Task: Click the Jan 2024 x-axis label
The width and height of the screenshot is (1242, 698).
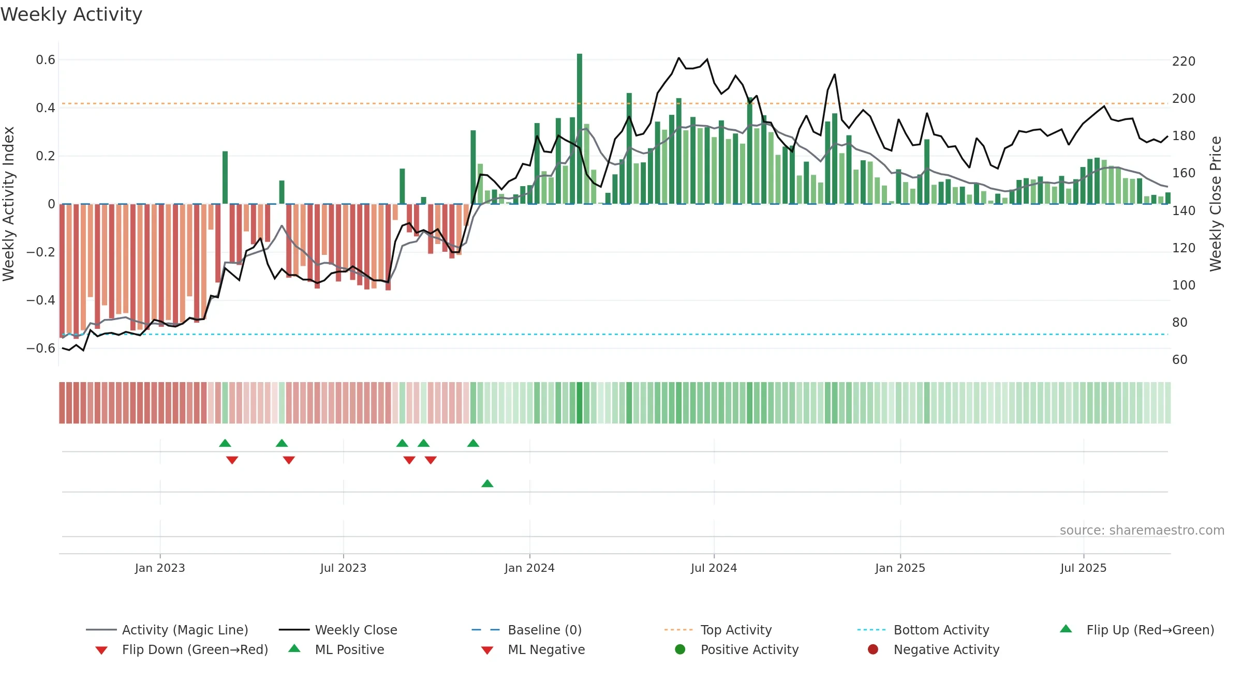Action: 529,568
